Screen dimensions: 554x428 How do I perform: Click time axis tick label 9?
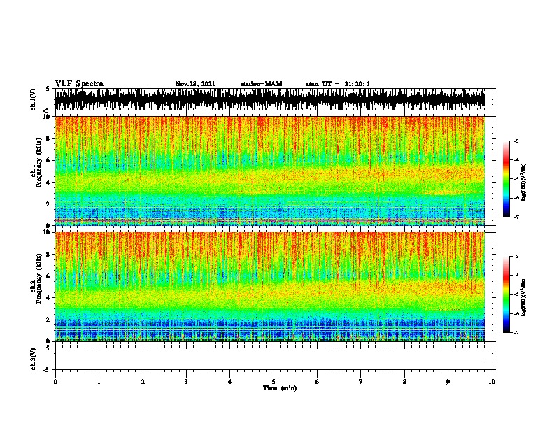tap(448, 382)
